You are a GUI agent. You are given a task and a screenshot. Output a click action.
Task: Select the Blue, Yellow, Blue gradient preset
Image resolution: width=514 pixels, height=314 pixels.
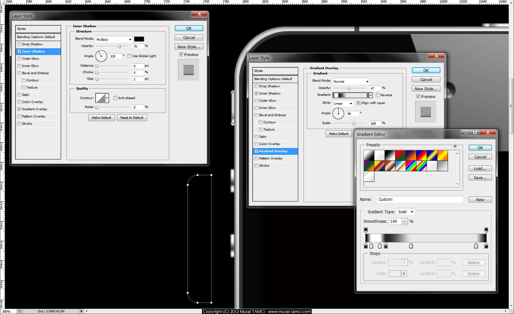(432, 155)
